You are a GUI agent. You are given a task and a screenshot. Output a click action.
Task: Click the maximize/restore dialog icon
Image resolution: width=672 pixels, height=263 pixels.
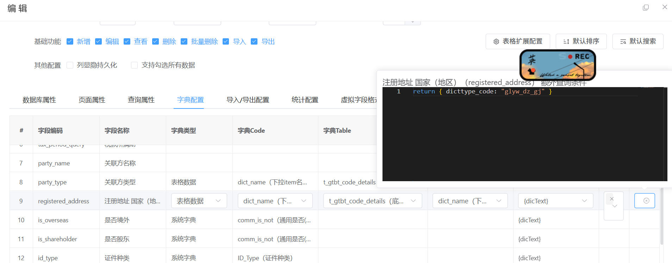[646, 7]
